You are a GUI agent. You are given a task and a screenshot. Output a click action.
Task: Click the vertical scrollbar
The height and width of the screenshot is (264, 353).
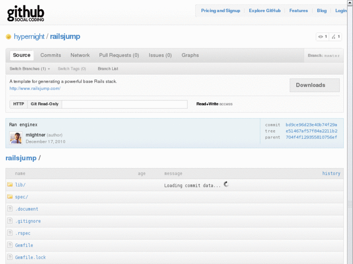coord(350,135)
